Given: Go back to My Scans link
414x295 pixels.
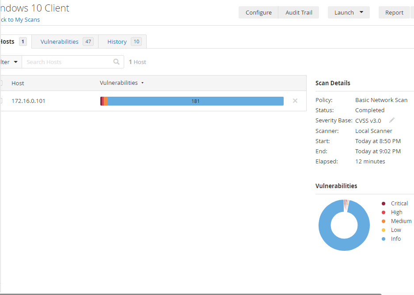Looking at the screenshot, I should click(20, 20).
